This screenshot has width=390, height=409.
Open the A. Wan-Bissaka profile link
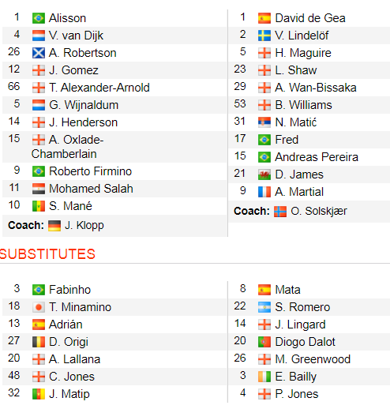[x=316, y=88]
